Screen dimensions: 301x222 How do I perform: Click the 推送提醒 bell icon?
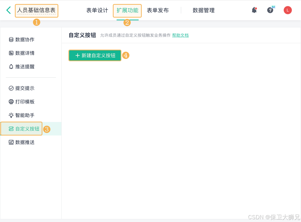pos(11,66)
